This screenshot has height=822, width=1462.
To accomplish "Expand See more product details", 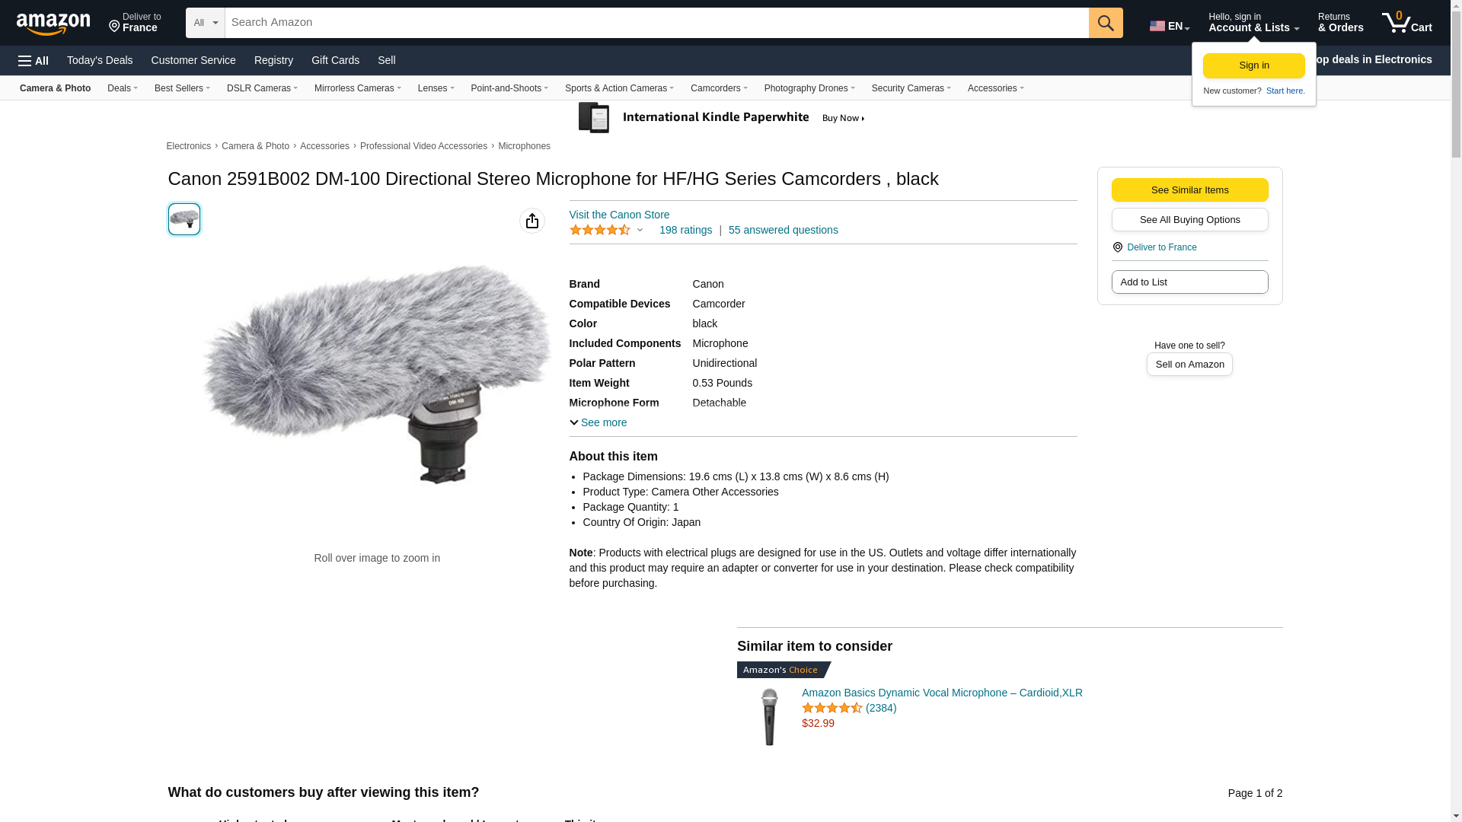I will (x=599, y=422).
